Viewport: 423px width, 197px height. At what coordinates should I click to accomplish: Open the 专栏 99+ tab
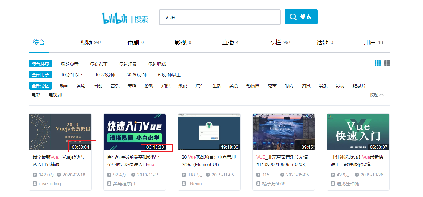(x=280, y=42)
